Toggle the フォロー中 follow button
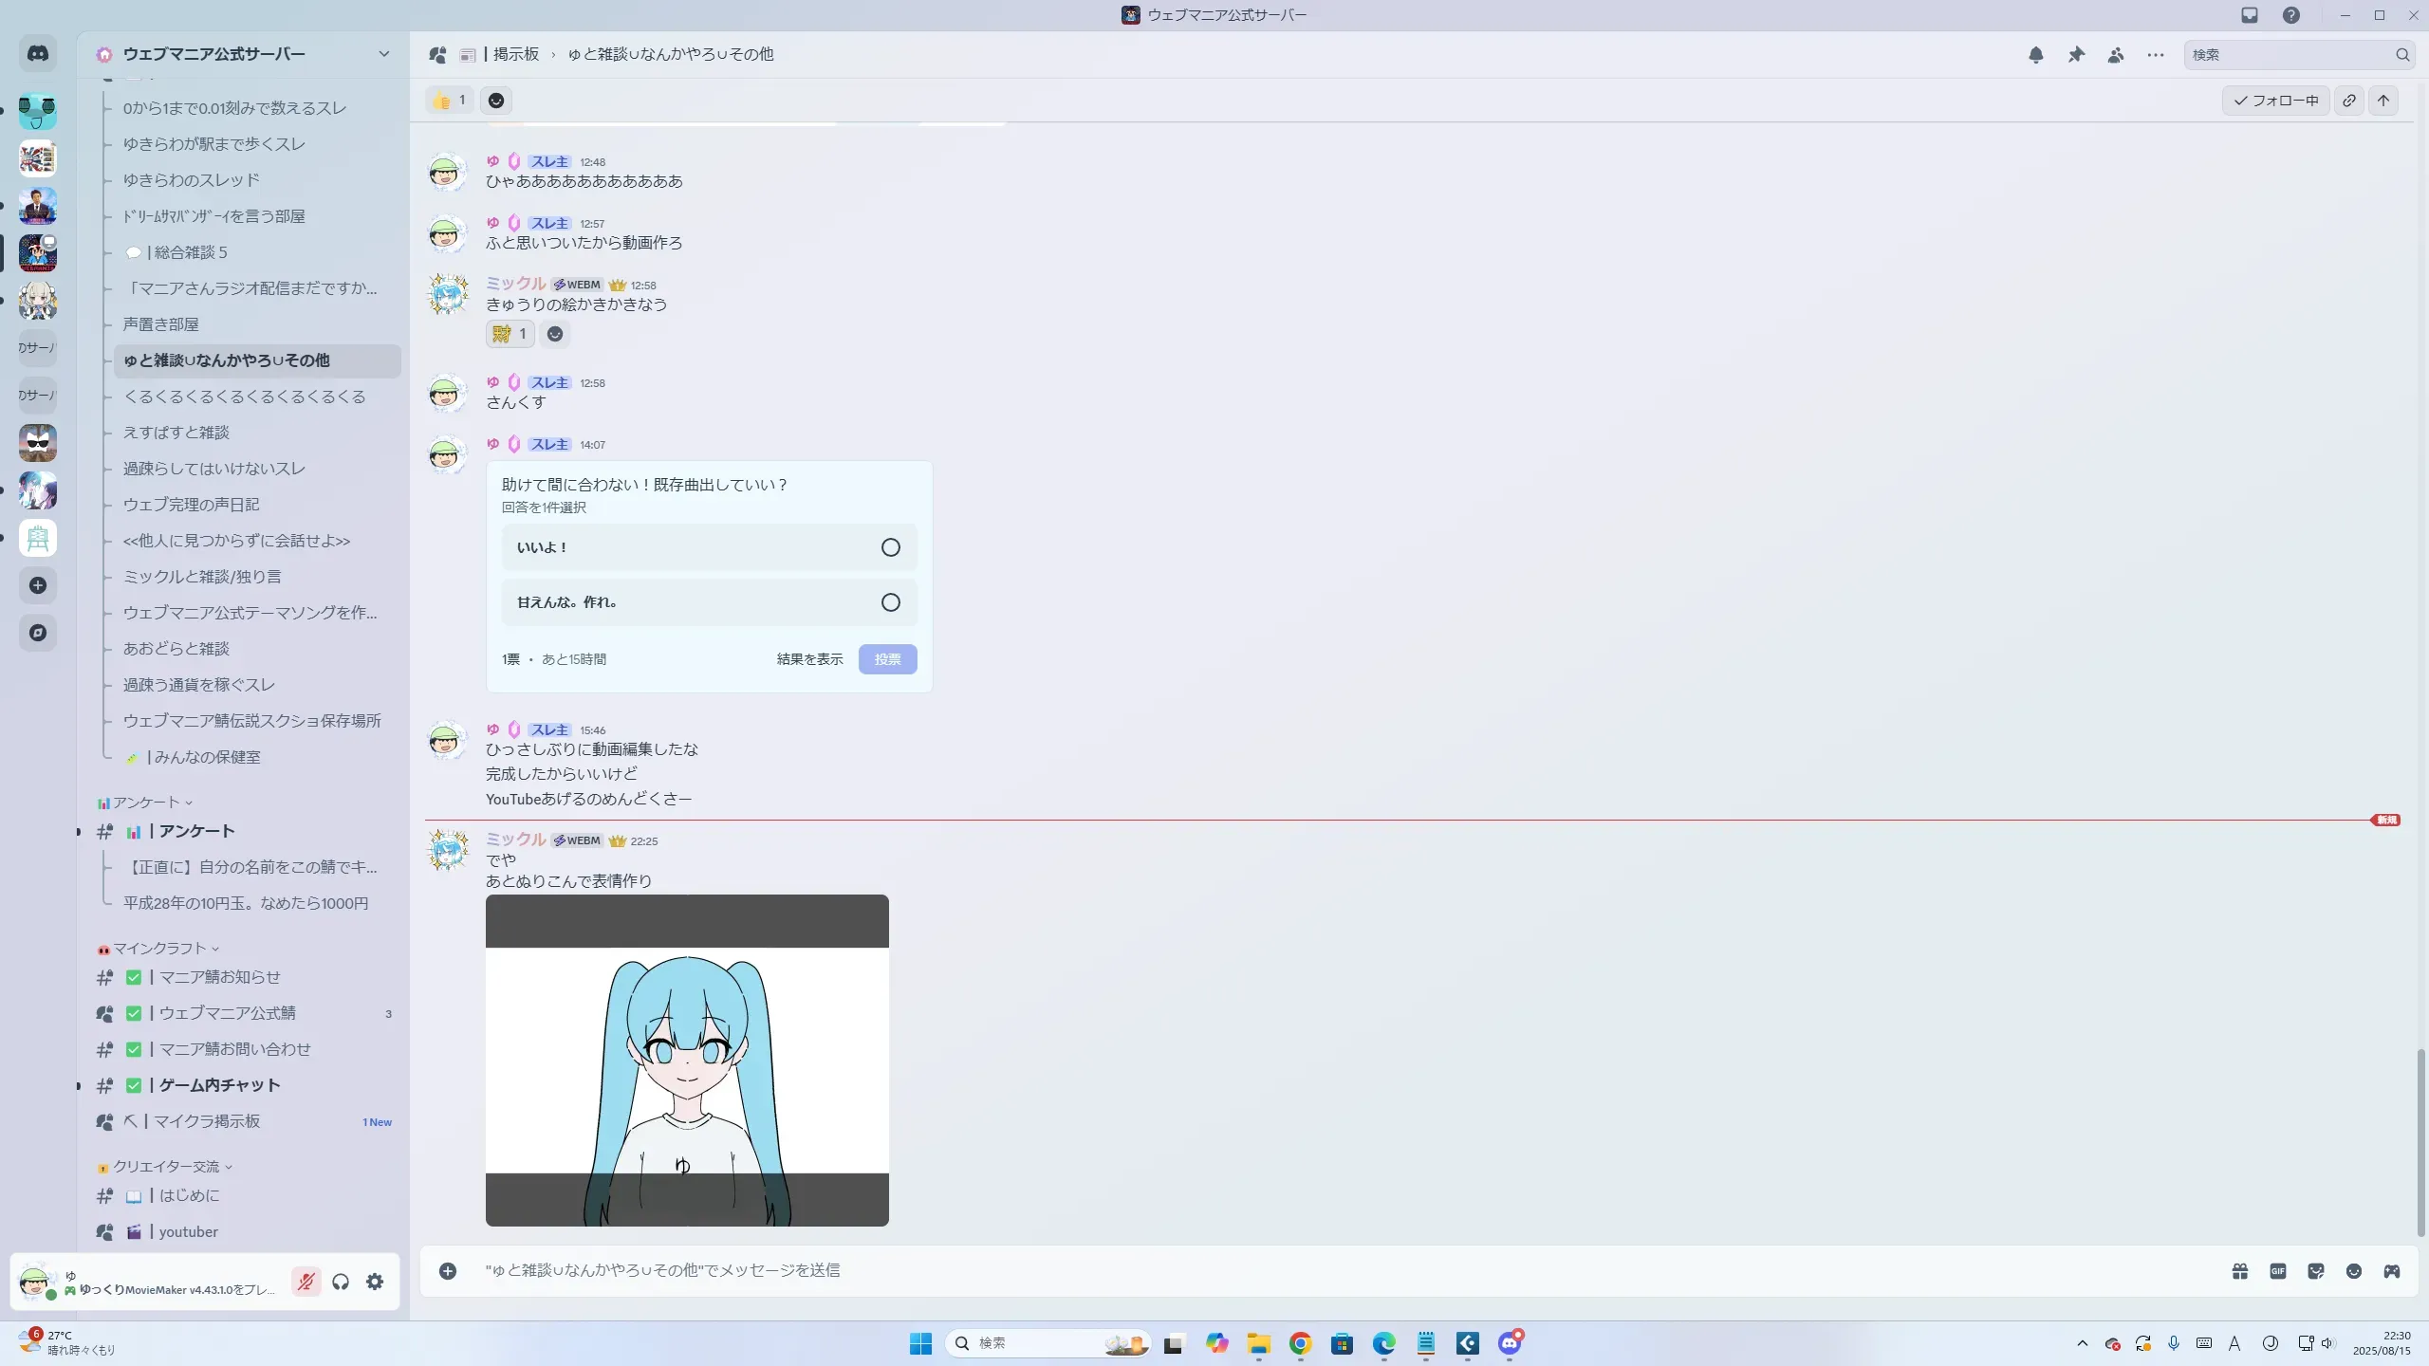 click(2275, 101)
